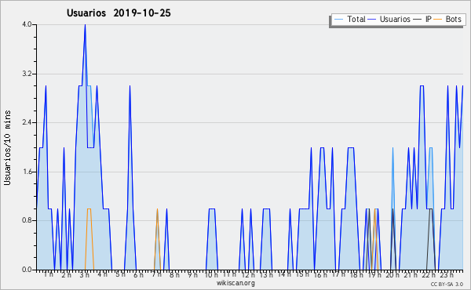Click the Usuarios/10 mins axis label

[7, 147]
